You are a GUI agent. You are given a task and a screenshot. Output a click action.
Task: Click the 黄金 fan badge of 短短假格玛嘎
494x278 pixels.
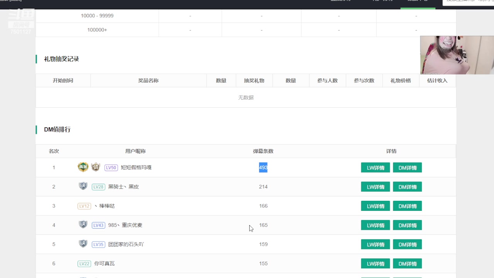click(83, 167)
